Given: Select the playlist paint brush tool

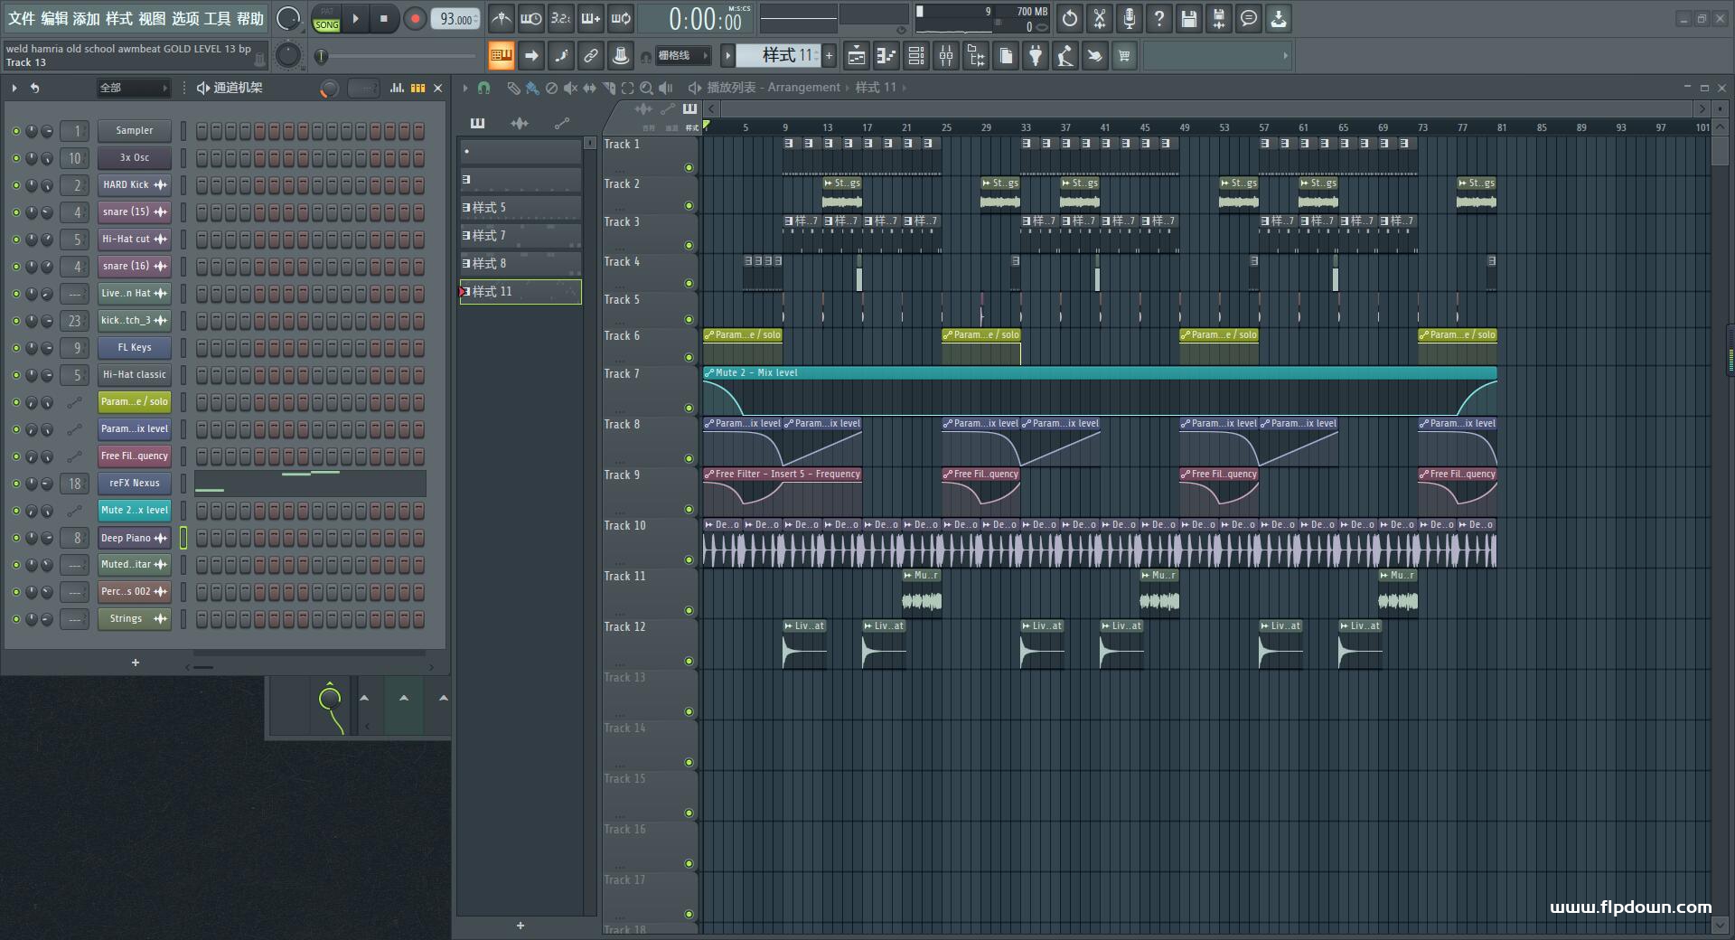Looking at the screenshot, I should pyautogui.click(x=532, y=88).
